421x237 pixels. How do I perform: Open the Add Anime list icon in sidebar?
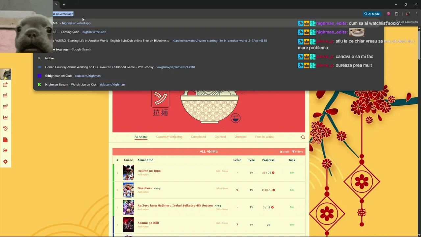[x=5, y=85]
